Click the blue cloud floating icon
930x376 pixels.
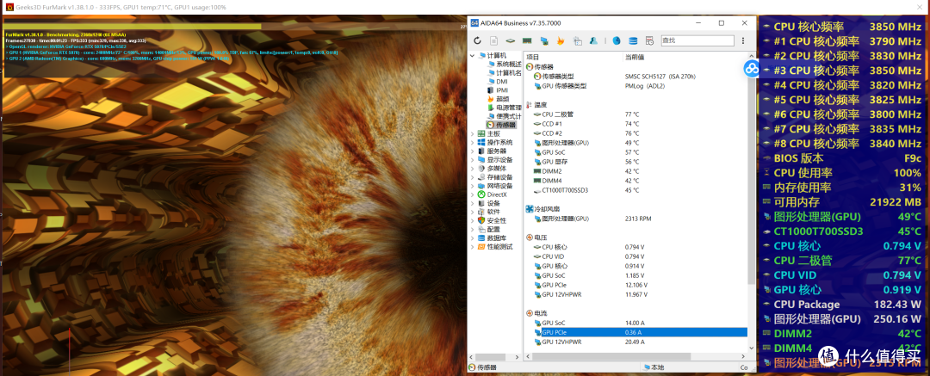click(752, 70)
